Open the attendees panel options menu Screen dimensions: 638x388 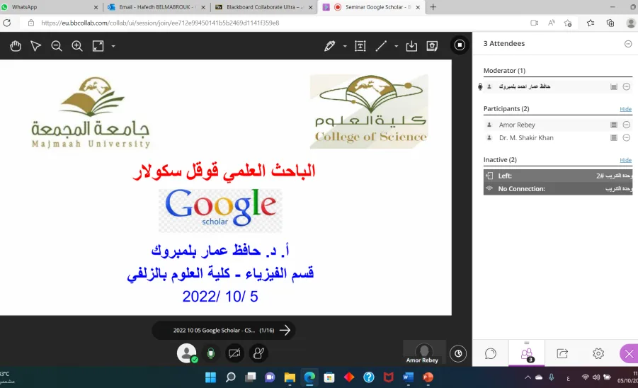click(x=628, y=43)
